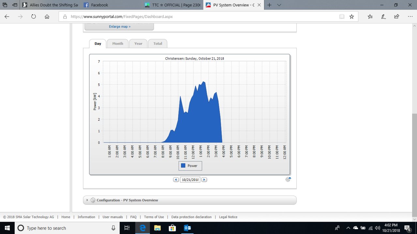
Task: Open the Home footer link
Action: click(66, 217)
